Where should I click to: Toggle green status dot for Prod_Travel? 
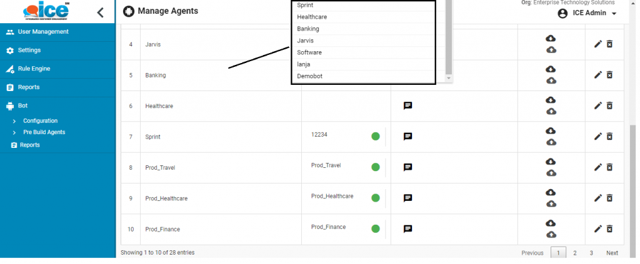tap(376, 167)
